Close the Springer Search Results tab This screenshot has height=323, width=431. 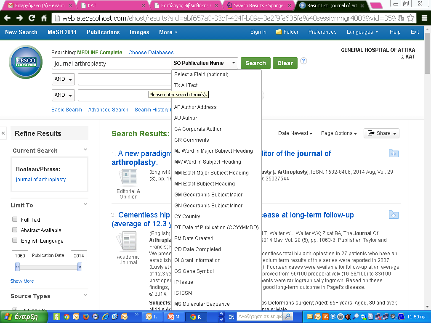290,5
